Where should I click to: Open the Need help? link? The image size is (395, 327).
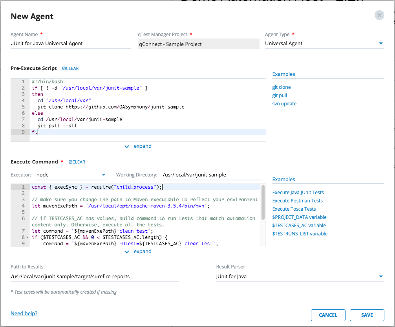pyautogui.click(x=24, y=313)
